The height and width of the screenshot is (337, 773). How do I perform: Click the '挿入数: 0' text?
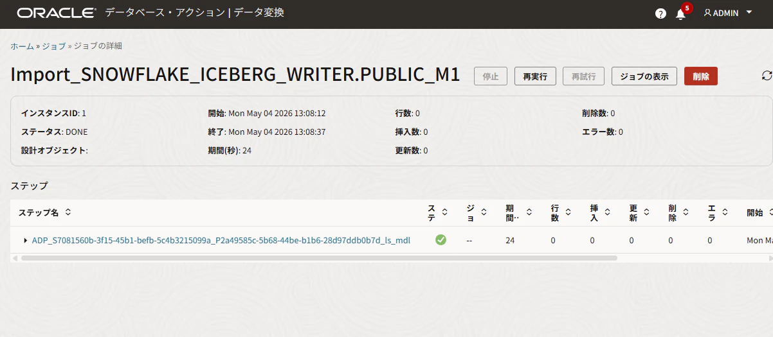(412, 132)
